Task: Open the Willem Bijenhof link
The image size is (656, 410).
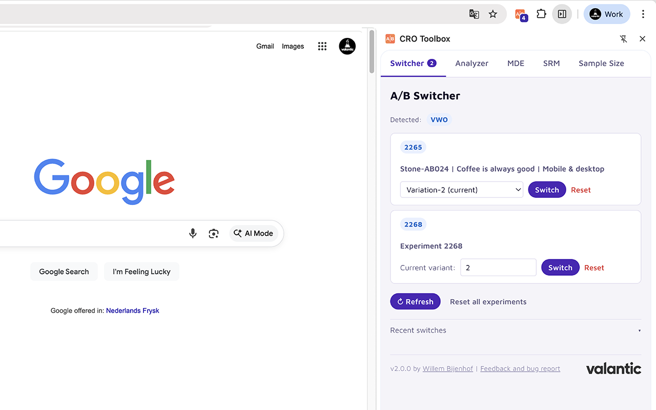Action: tap(447, 368)
